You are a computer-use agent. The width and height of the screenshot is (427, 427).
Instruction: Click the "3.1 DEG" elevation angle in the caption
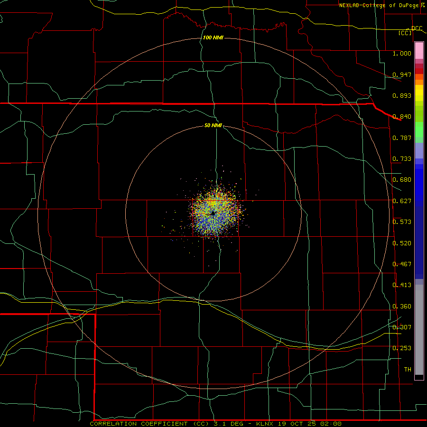229,424
